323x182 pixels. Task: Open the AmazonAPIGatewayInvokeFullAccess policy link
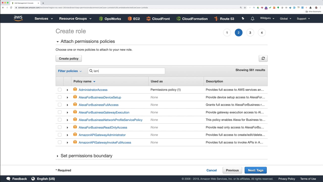pos(105,143)
